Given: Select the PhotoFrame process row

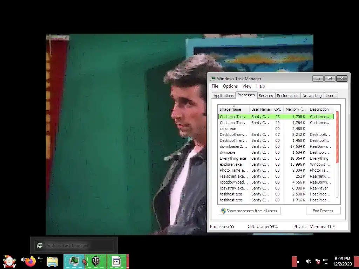Looking at the screenshot, I should click(x=276, y=170).
